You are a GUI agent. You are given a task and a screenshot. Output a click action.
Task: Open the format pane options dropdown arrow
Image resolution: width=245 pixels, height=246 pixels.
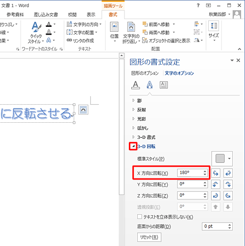click(232, 60)
